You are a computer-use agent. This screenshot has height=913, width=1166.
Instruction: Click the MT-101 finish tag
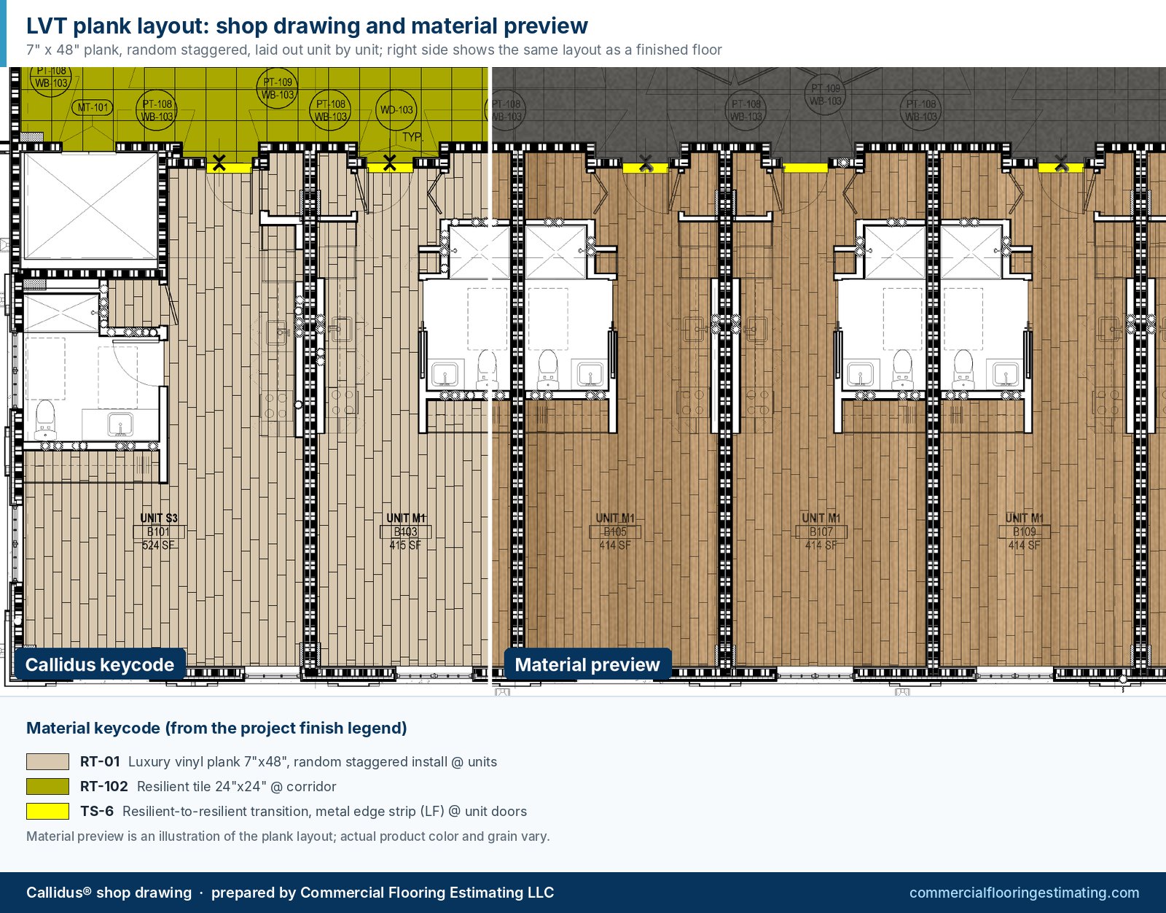pyautogui.click(x=93, y=107)
